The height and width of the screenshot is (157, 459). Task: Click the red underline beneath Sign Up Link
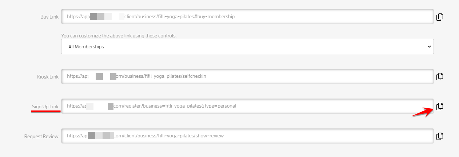pos(45,112)
